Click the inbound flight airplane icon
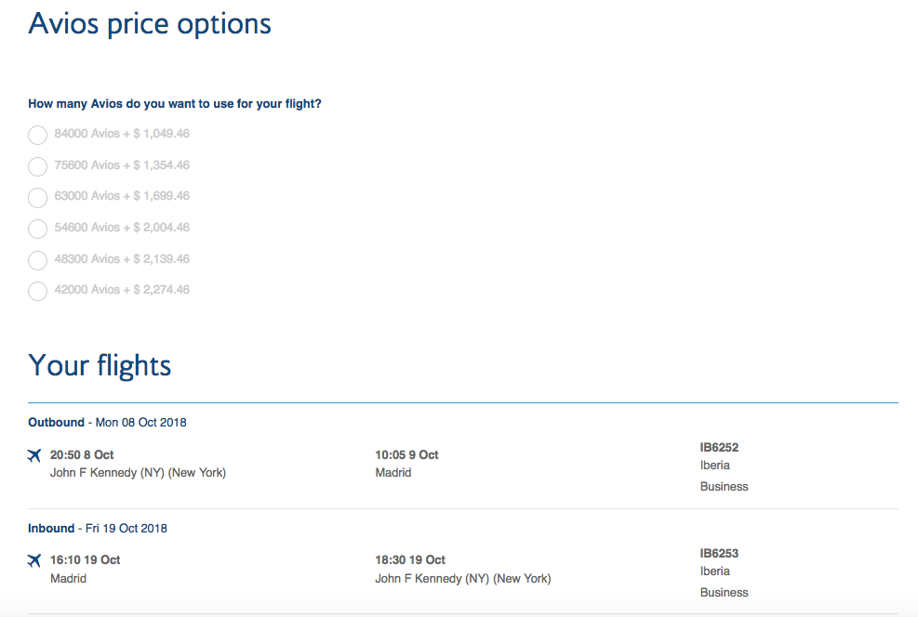 [x=34, y=560]
